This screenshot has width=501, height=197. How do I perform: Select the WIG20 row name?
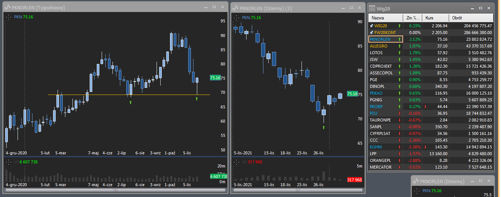[381, 26]
